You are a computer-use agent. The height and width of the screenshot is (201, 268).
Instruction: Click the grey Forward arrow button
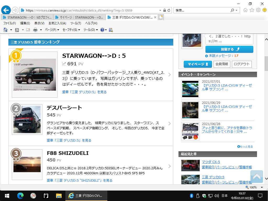(15, 10)
